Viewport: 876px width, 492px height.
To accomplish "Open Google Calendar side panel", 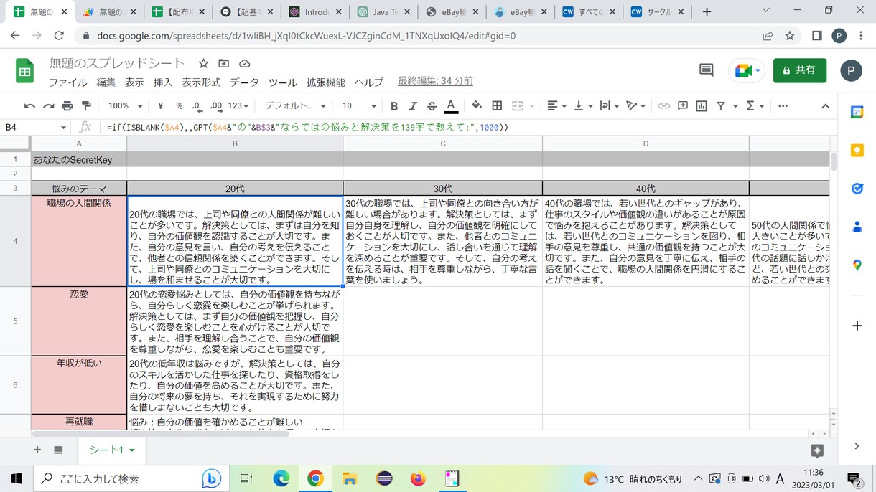I will pos(857,112).
